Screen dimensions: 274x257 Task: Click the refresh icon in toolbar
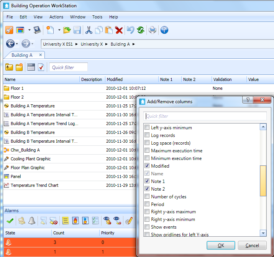pos(141,30)
